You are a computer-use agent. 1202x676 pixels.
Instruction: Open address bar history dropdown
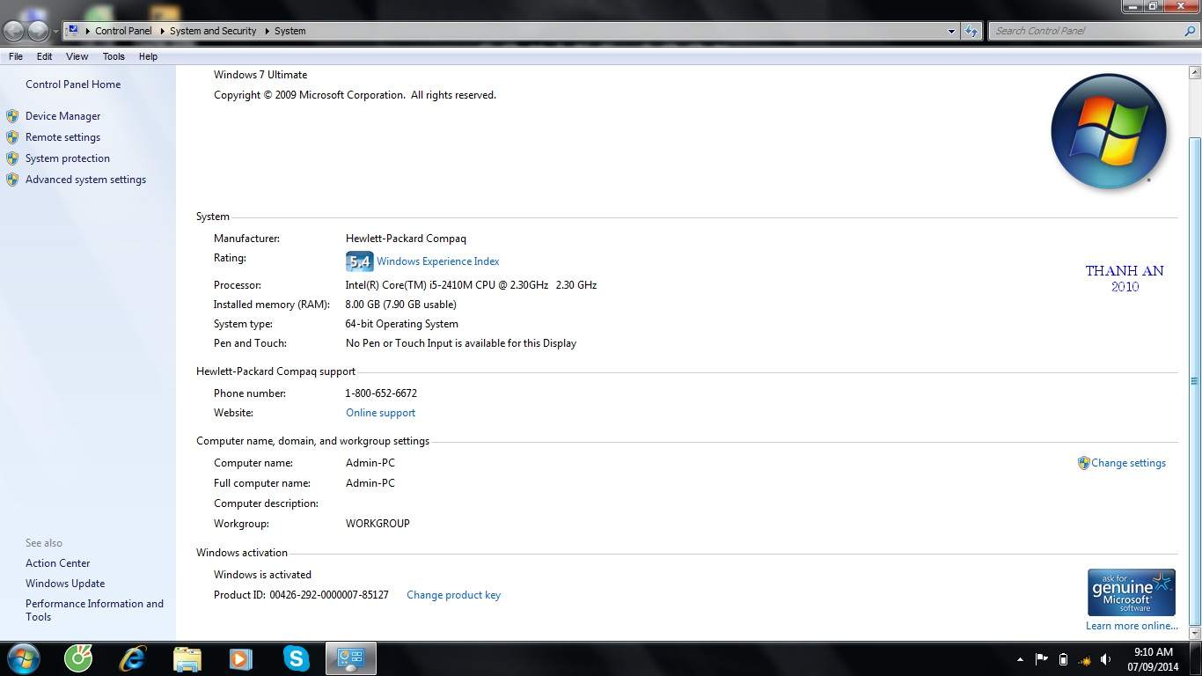coord(951,31)
